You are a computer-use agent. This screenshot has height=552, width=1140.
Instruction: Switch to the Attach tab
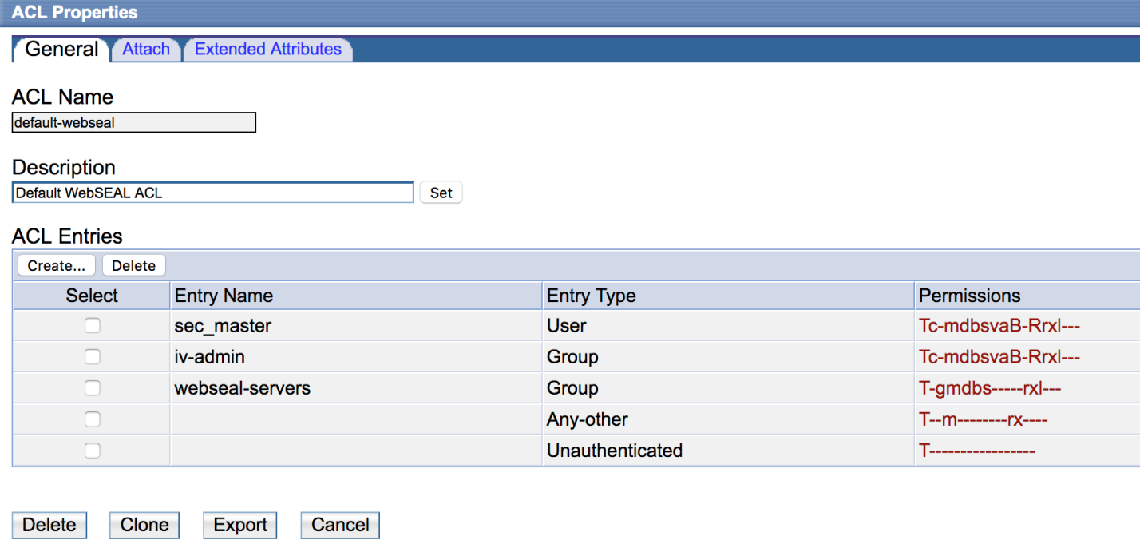point(146,49)
